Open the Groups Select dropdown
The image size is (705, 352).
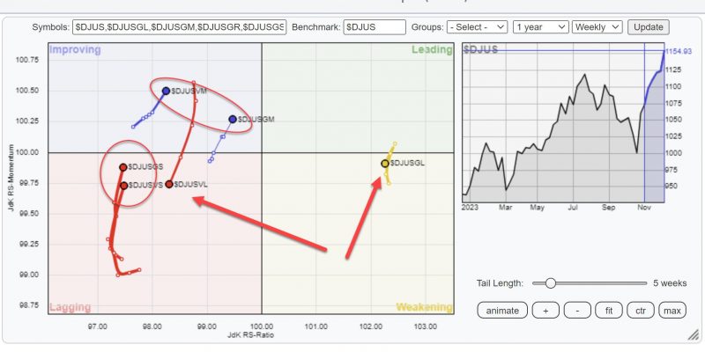pyautogui.click(x=477, y=27)
